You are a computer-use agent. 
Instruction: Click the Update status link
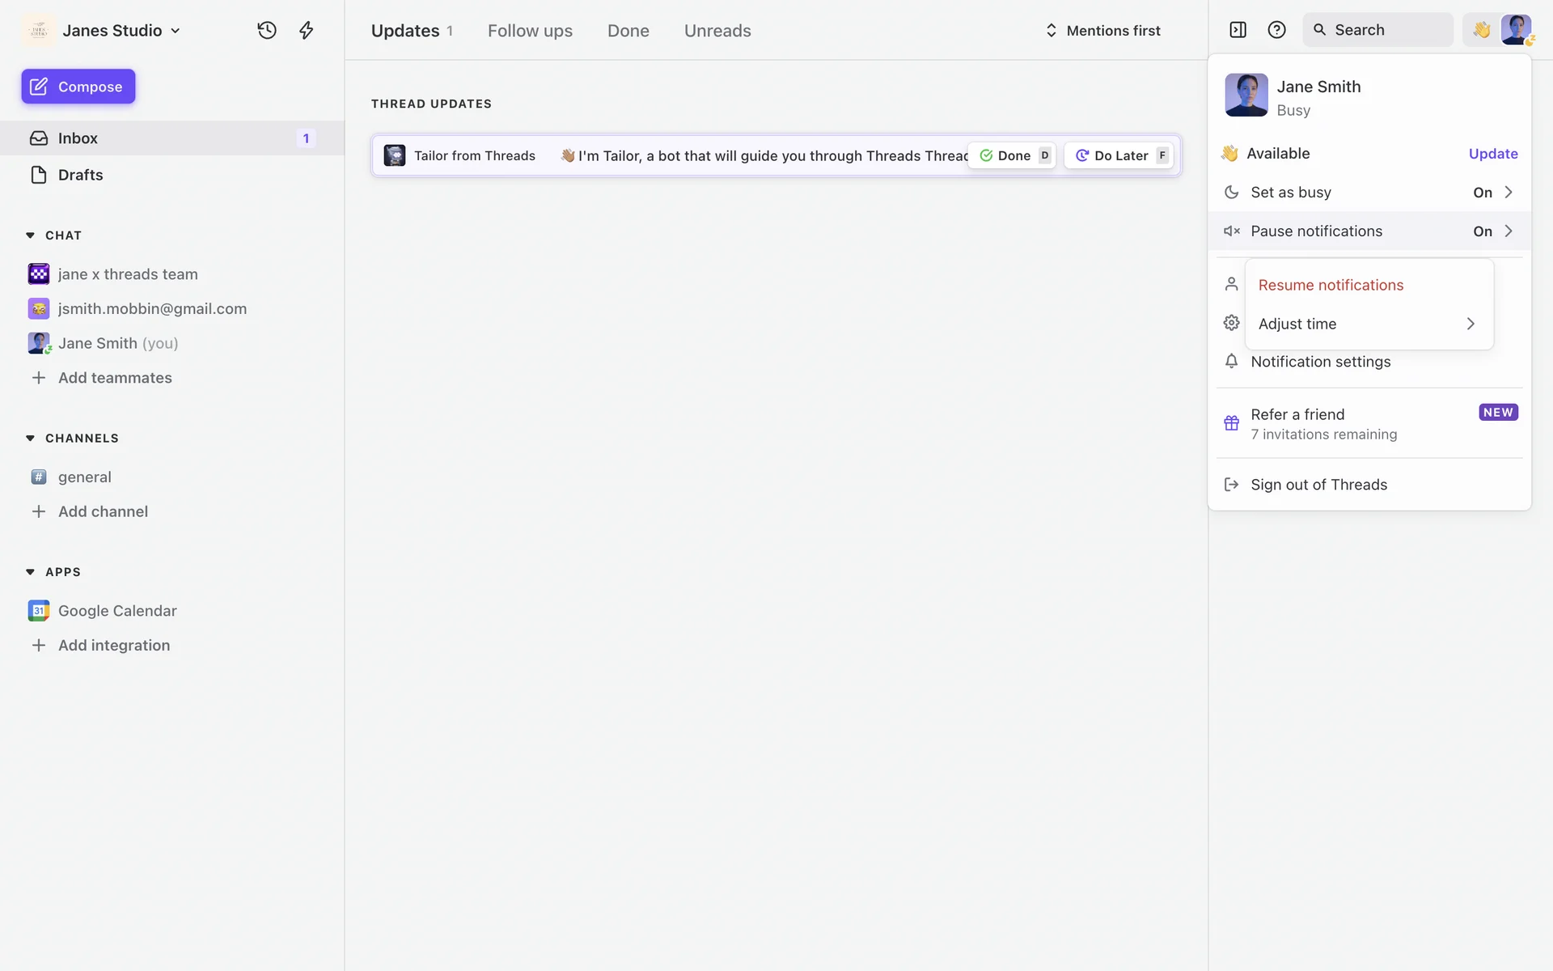pos(1492,154)
